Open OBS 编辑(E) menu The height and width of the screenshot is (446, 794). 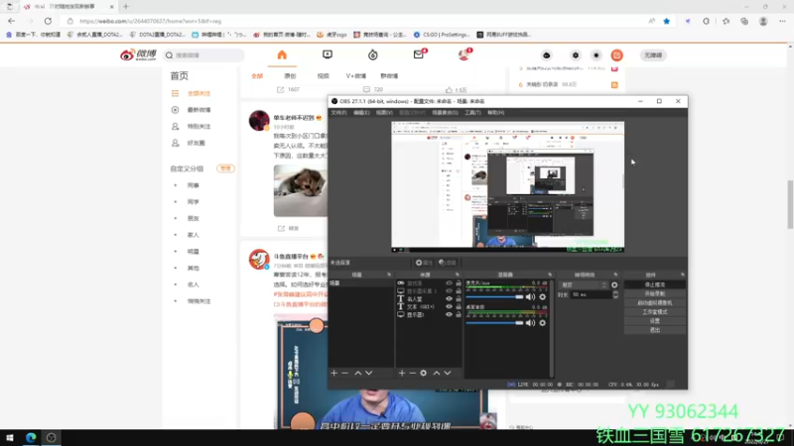coord(361,113)
